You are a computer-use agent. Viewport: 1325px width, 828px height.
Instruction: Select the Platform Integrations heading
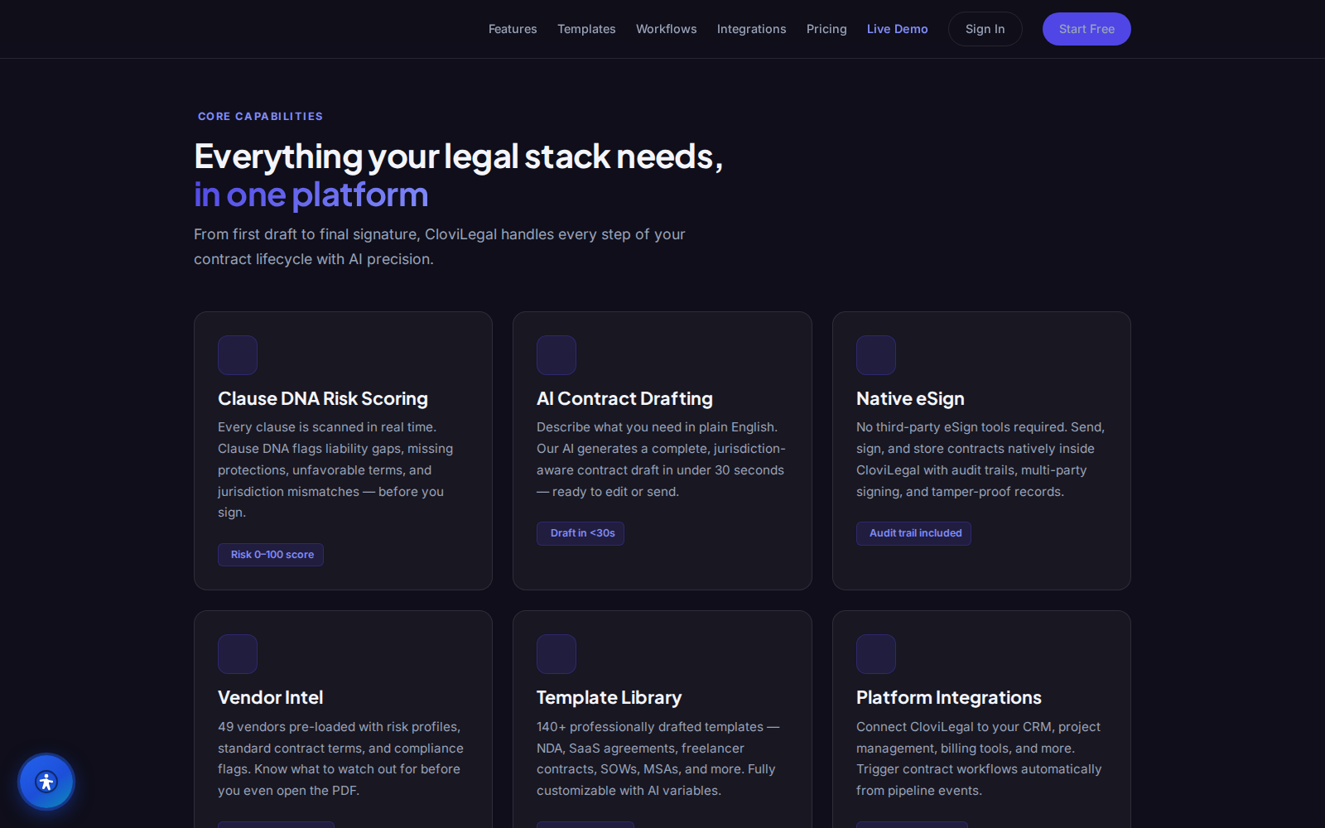pos(949,697)
